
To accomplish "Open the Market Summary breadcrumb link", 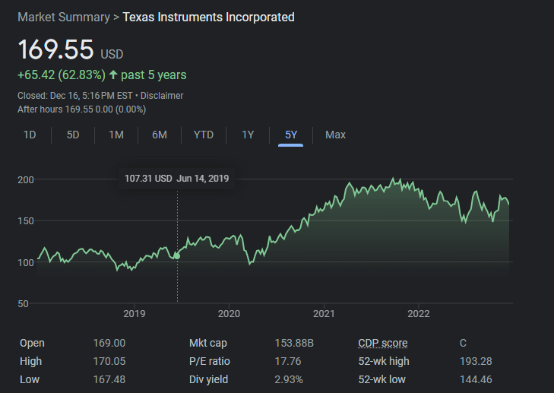I will coord(64,17).
